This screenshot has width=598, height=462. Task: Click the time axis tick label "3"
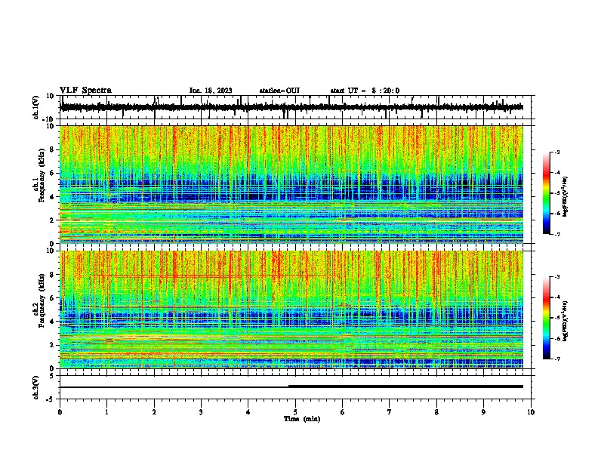(201, 412)
